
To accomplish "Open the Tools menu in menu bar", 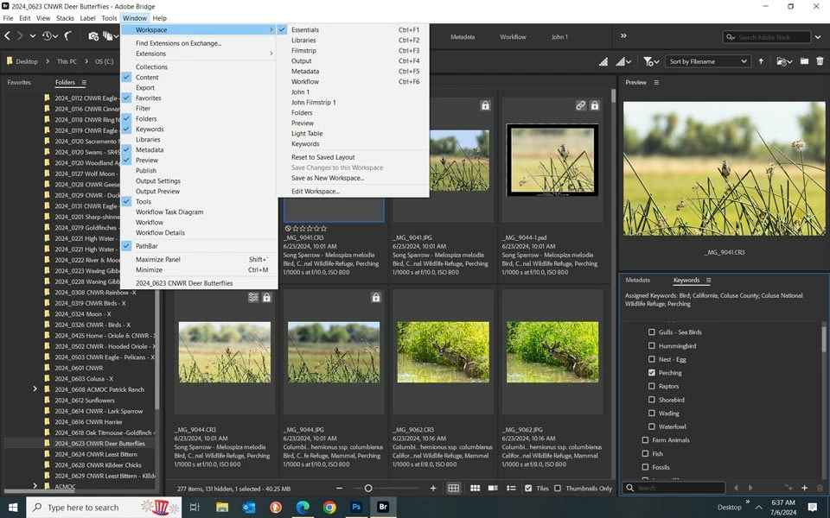I will [x=109, y=18].
